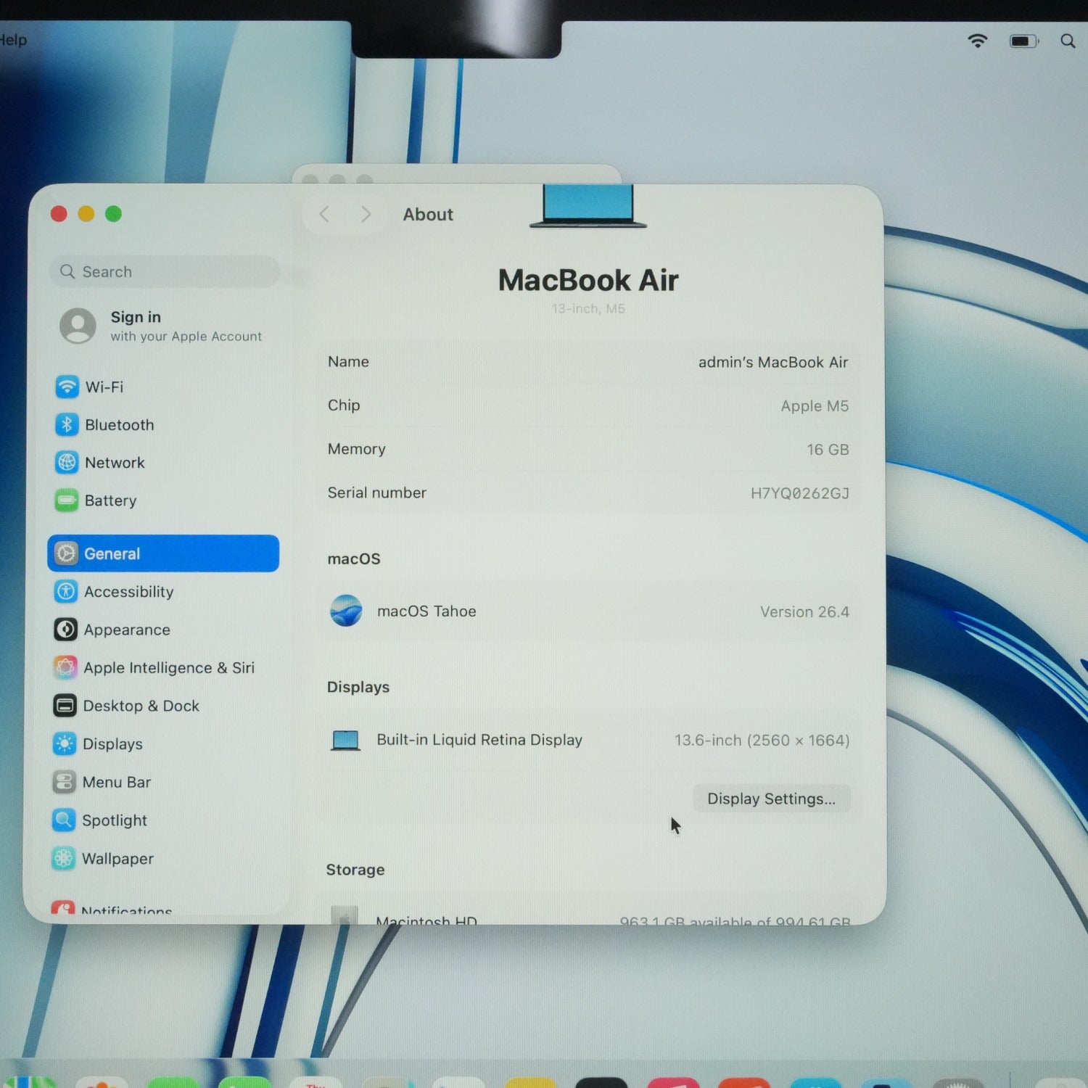This screenshot has height=1088, width=1088.
Task: Click the Menu Bar sidebar icon
Action: (x=64, y=782)
